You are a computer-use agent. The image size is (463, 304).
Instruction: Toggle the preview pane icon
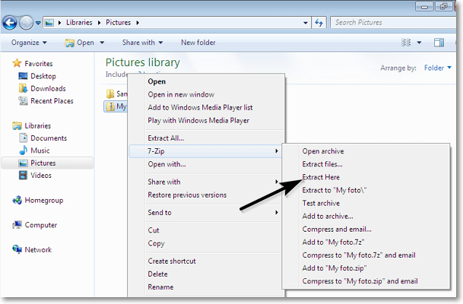click(x=439, y=43)
